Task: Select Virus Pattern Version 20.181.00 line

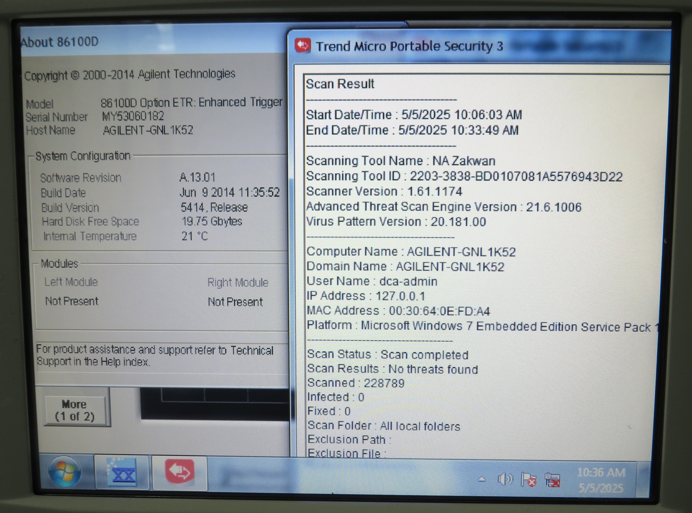Action: pyautogui.click(x=396, y=222)
